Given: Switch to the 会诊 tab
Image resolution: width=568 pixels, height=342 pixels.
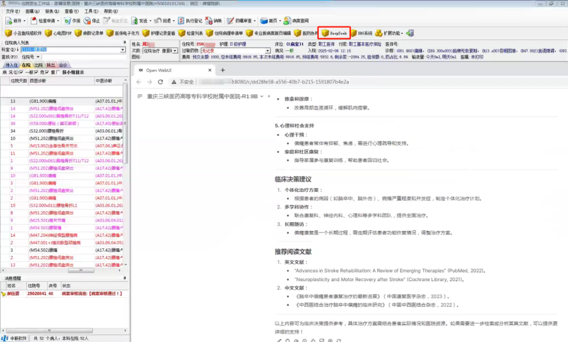Looking at the screenshot, I should 63,65.
